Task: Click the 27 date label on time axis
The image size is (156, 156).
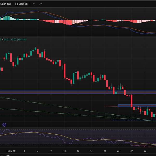Action: [x=132, y=151]
